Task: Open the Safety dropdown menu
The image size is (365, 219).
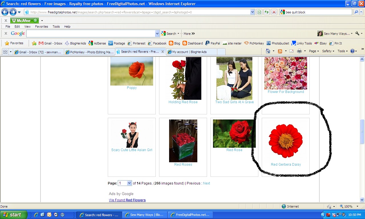Action: point(328,51)
